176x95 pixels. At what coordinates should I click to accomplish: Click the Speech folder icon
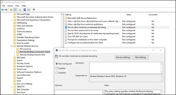[15, 78]
